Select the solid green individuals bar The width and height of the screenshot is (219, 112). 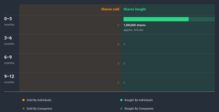156,19
